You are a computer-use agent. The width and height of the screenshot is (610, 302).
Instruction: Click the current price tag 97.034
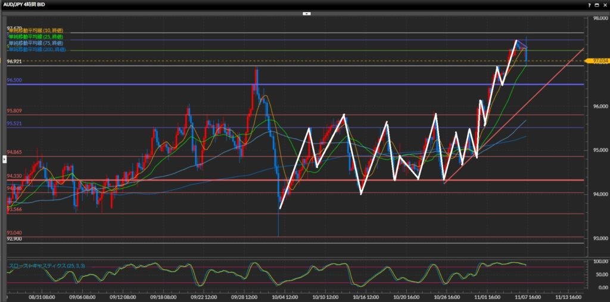pyautogui.click(x=599, y=61)
